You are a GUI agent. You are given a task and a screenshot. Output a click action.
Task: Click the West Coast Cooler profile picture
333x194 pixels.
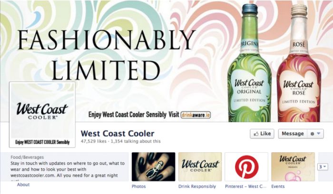coord(42,115)
